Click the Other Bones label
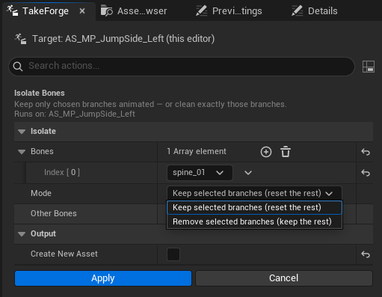The height and width of the screenshot is (297, 382). click(54, 213)
